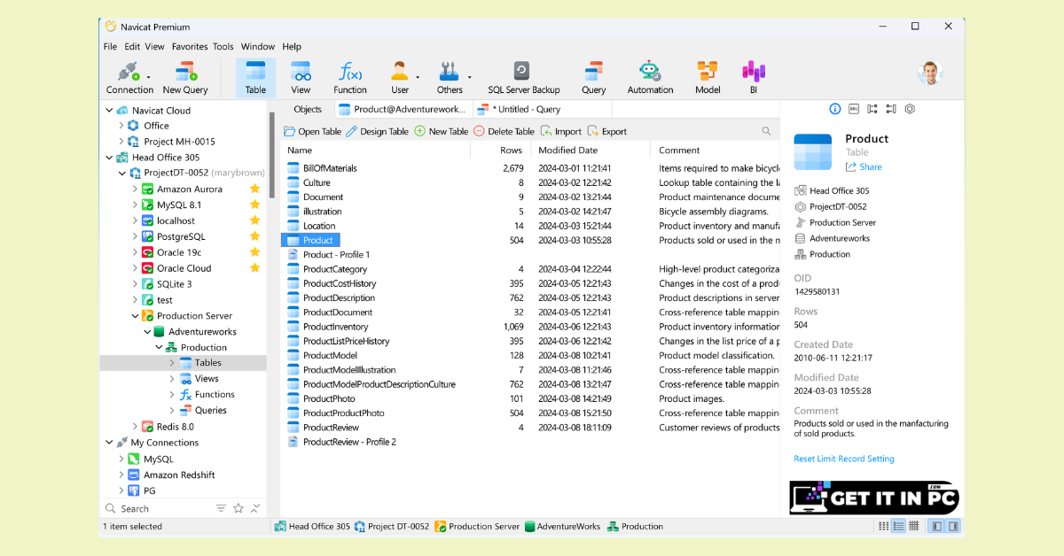Select the ProductInventory table row
The height and width of the screenshot is (556, 1064).
(530, 327)
